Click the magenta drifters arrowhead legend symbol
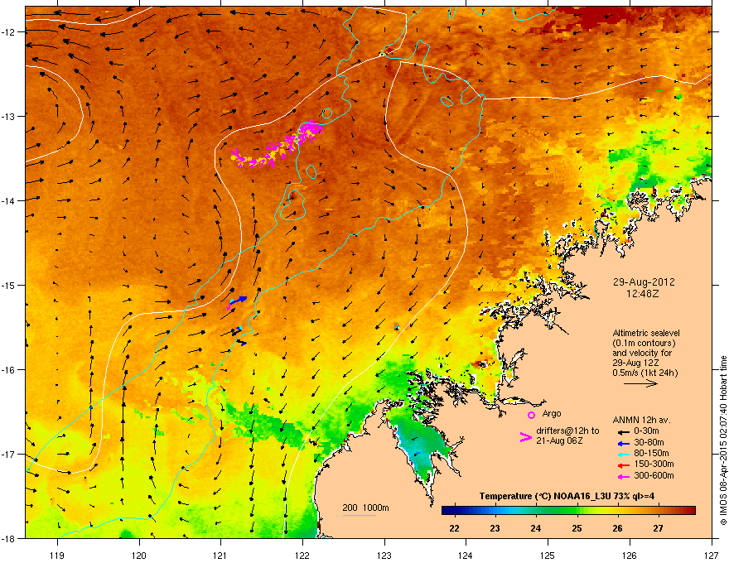Image resolution: width=729 pixels, height=563 pixels. (525, 436)
